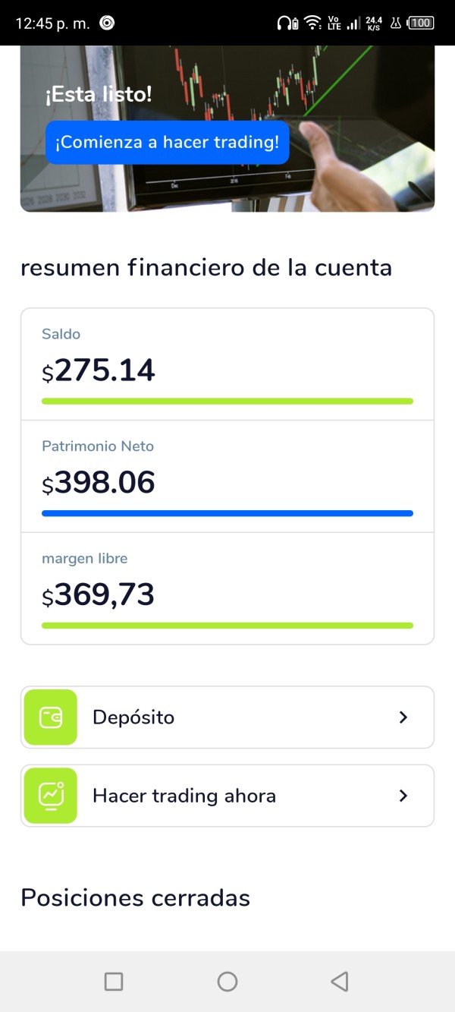Tap the Saldo amount $275.14
Screen dimensions: 455x1012
pyautogui.click(x=99, y=371)
